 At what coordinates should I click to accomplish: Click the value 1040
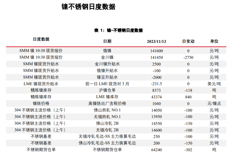[156, 104]
